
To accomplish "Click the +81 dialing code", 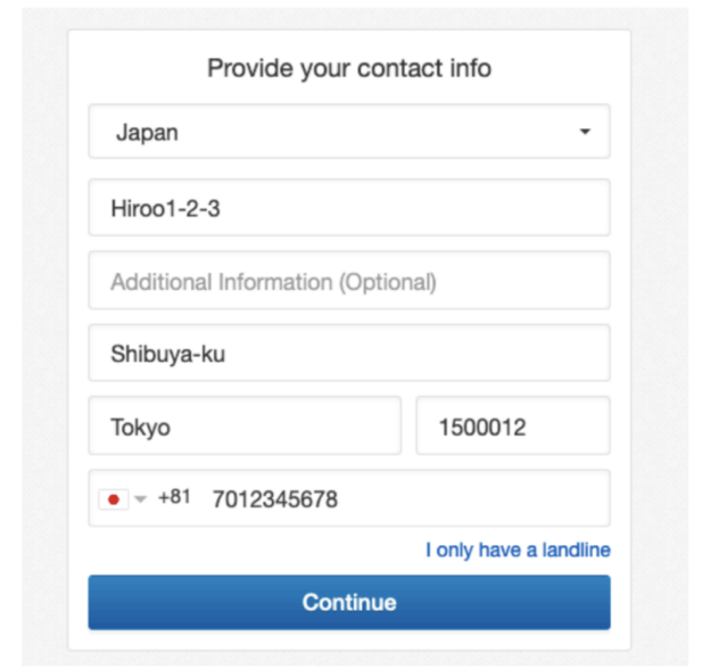I will click(x=174, y=497).
